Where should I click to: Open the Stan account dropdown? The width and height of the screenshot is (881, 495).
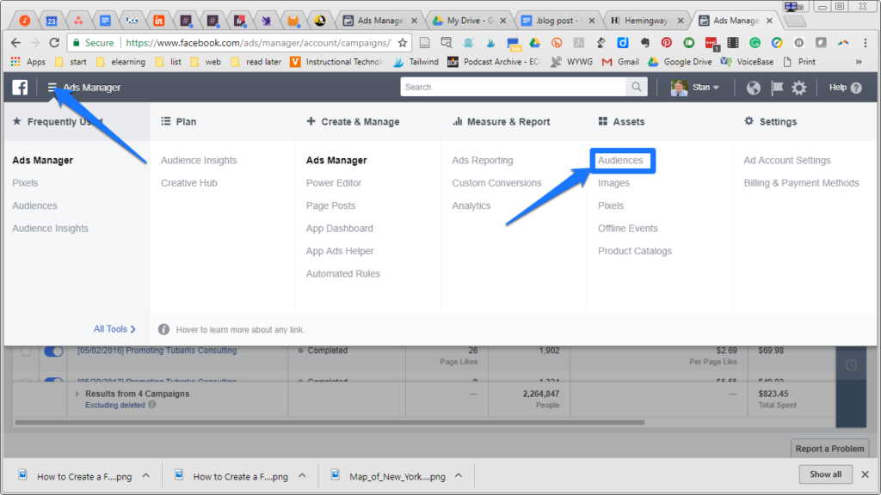[697, 88]
